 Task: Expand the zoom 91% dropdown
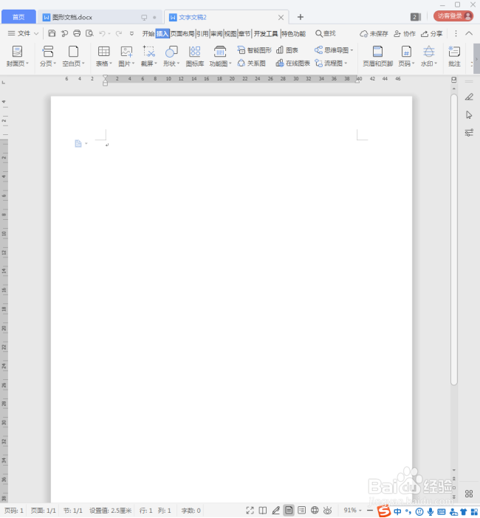tap(360, 511)
